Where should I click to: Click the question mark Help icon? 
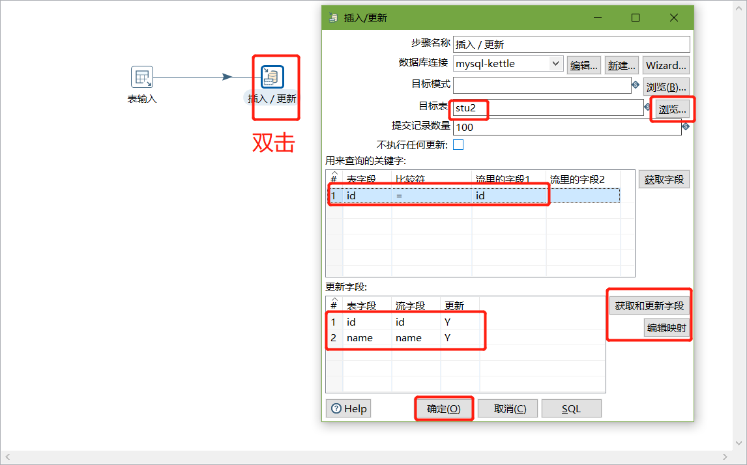pyautogui.click(x=336, y=408)
